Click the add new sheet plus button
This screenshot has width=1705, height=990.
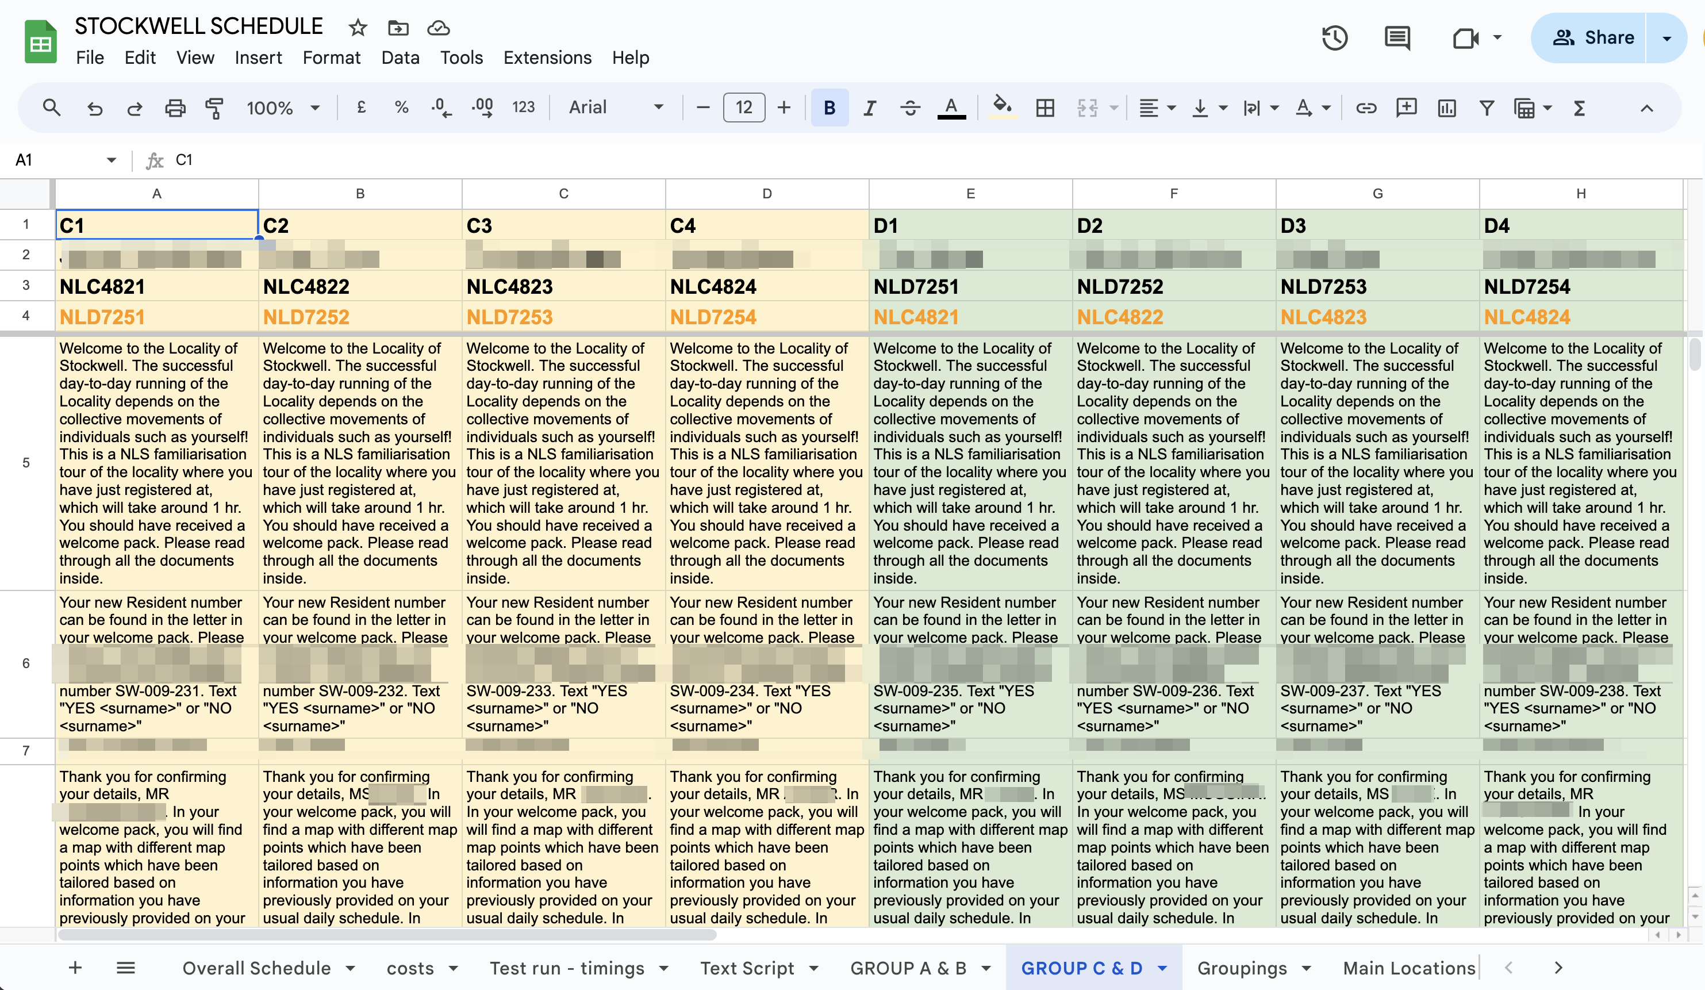(75, 968)
